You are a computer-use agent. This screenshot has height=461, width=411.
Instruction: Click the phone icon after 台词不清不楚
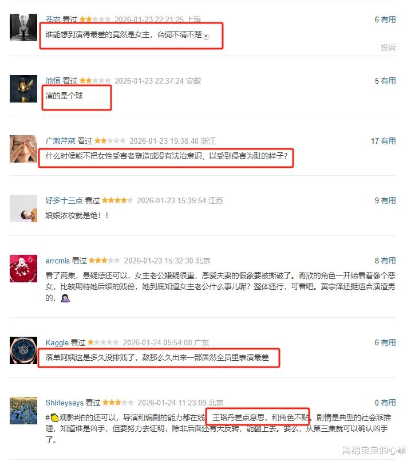click(206, 37)
